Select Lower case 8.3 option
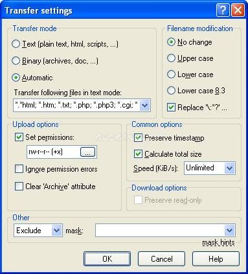Screen dimensions: 248x274 (x=171, y=90)
